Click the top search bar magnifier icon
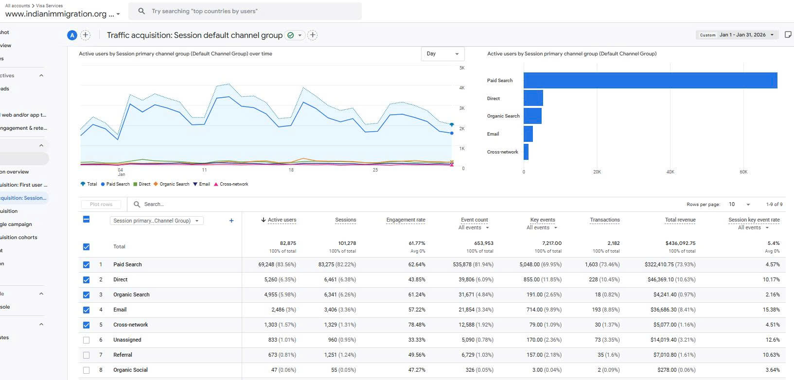This screenshot has height=380, width=794. point(141,11)
